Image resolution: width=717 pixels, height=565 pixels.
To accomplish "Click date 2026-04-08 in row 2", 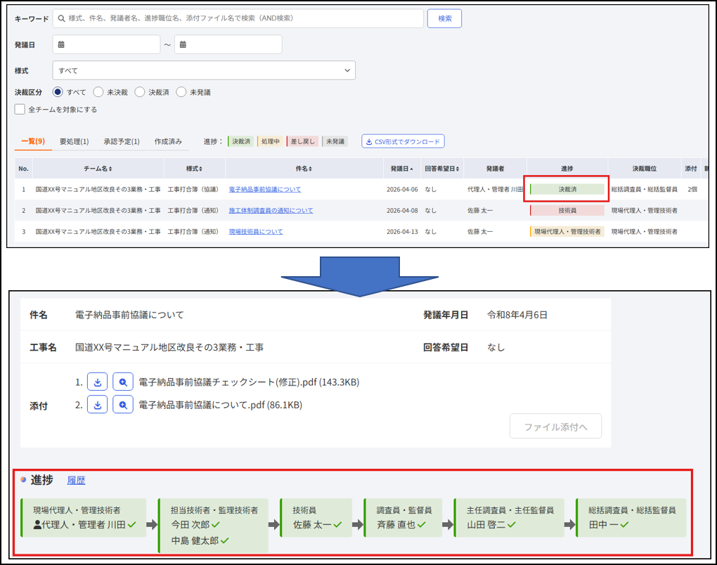I will pos(402,210).
